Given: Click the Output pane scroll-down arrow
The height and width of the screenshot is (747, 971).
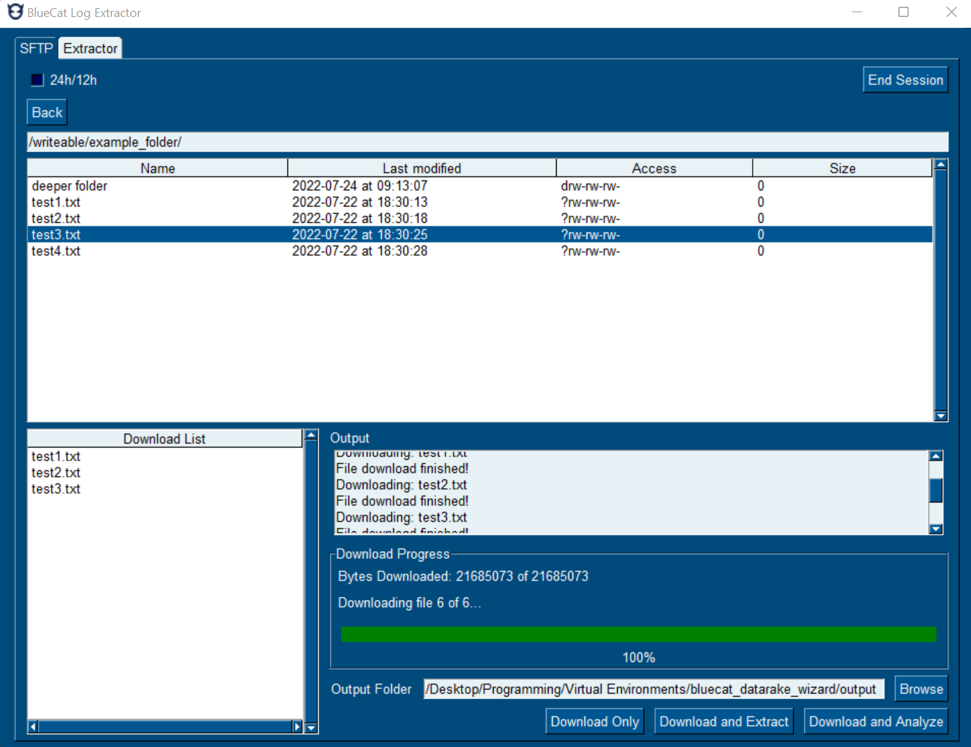Looking at the screenshot, I should point(936,529).
